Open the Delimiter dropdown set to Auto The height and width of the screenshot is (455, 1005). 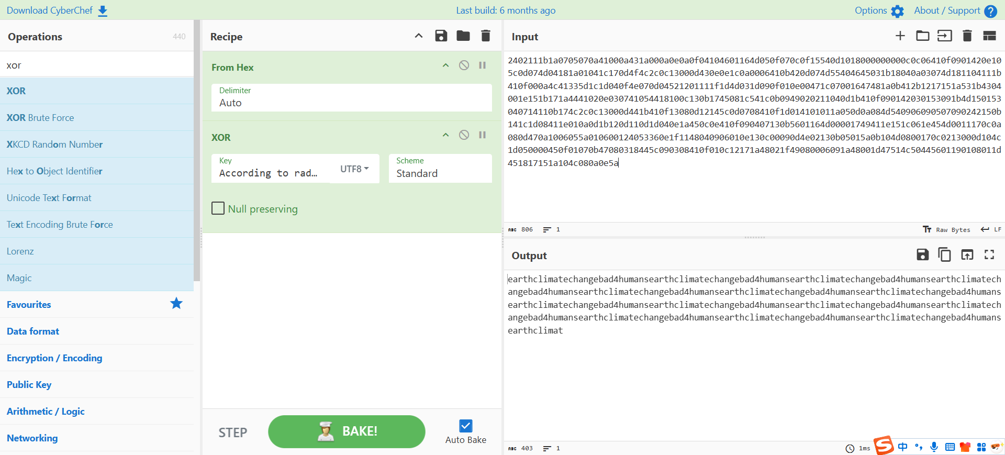point(352,97)
